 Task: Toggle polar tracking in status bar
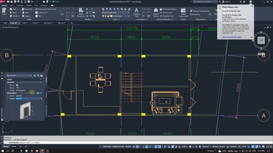click(150, 147)
